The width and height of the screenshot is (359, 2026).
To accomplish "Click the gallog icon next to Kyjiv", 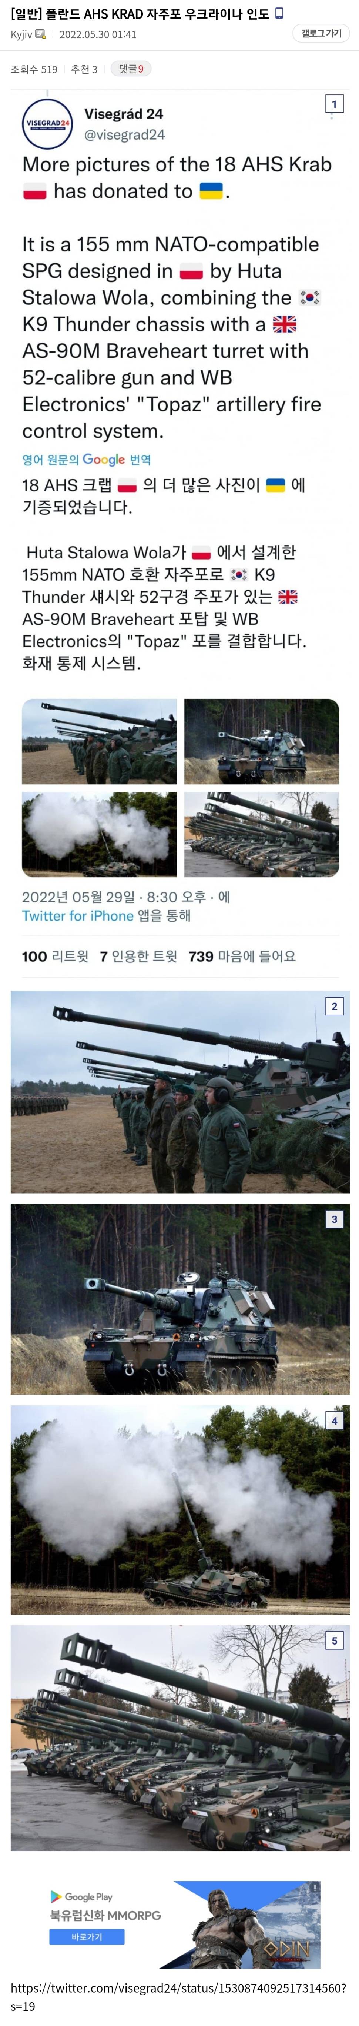I will point(40,34).
